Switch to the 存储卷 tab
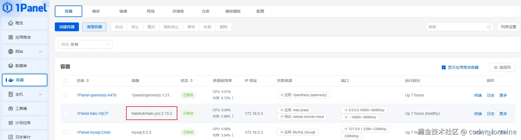 178,11
